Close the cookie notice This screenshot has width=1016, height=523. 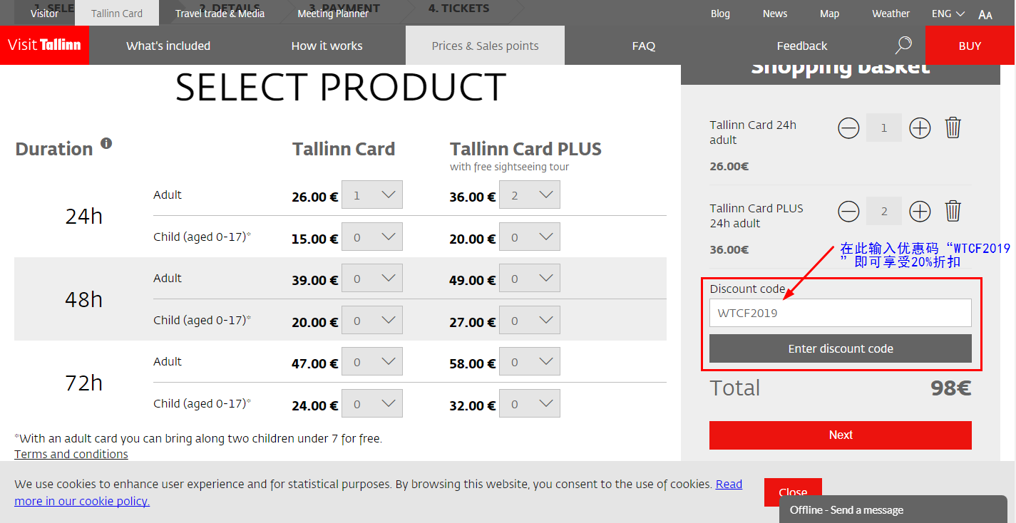click(x=793, y=492)
